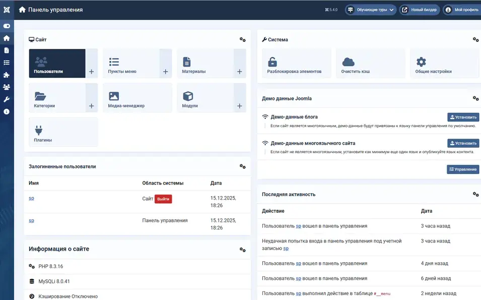Open the Menus list icon in sidebar
Screen dimensions: 481x300
7,63
